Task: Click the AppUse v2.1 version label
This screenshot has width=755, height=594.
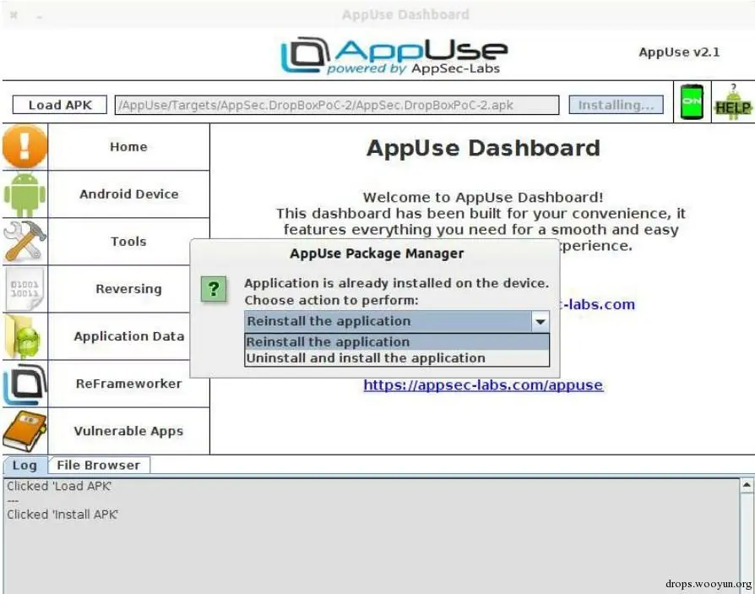Action: tap(679, 52)
